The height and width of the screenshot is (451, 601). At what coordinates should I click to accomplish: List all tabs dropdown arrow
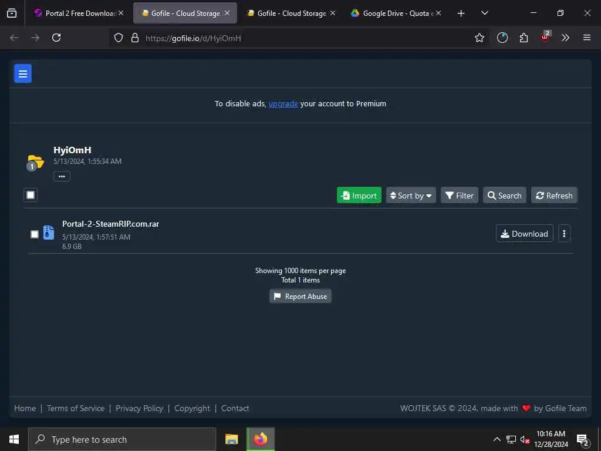[484, 13]
